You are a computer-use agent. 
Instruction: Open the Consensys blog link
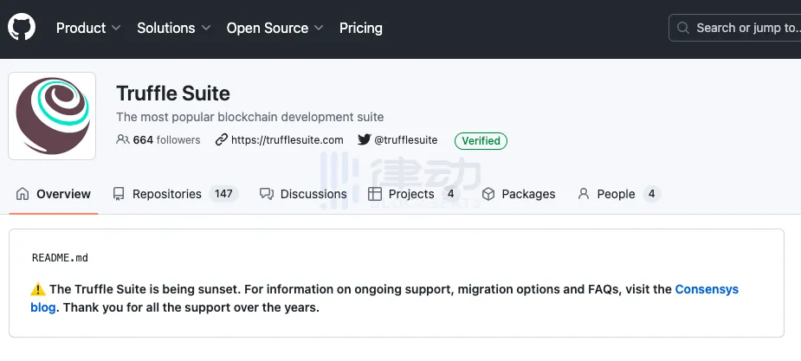tap(707, 289)
